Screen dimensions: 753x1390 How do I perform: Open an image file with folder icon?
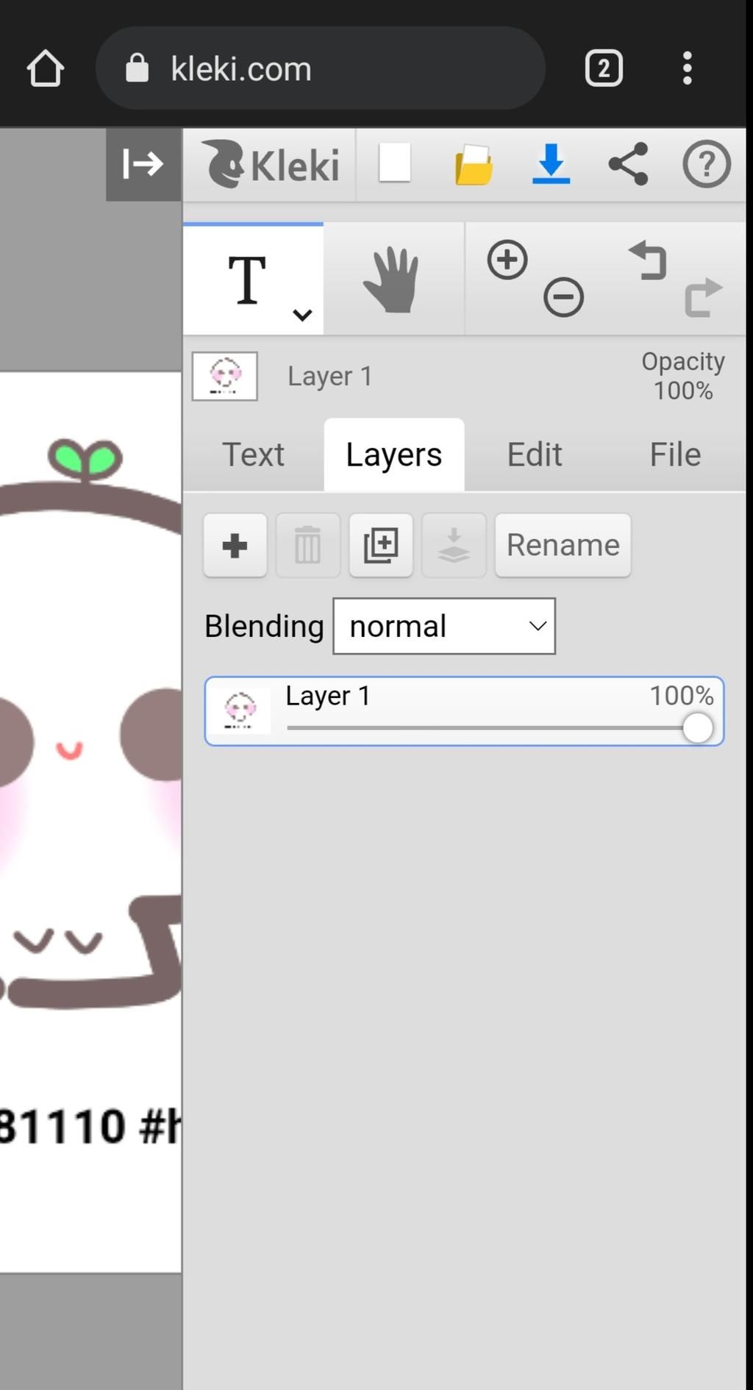click(x=474, y=164)
